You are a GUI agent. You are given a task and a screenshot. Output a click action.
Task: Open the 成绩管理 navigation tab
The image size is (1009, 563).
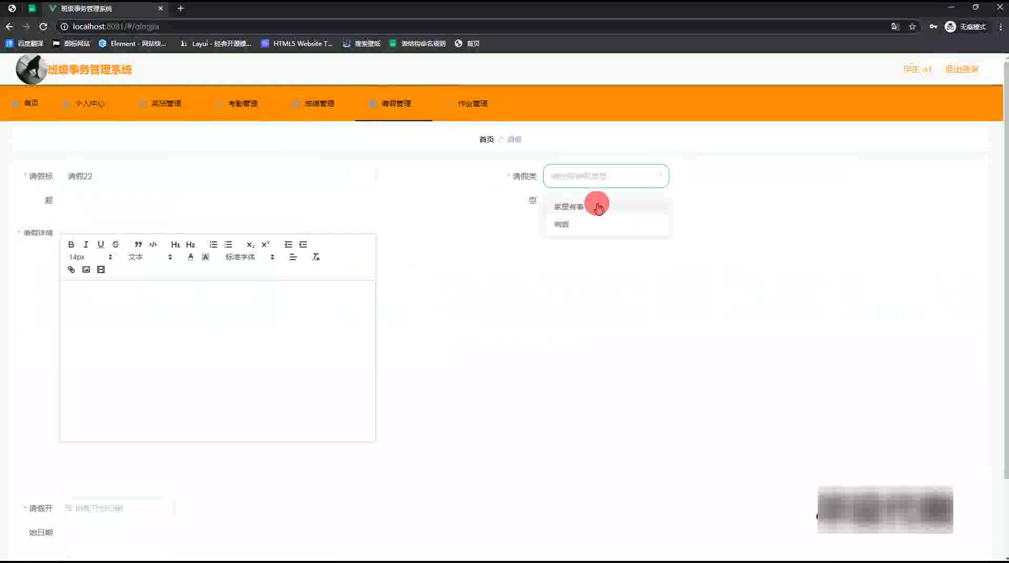[x=314, y=103]
